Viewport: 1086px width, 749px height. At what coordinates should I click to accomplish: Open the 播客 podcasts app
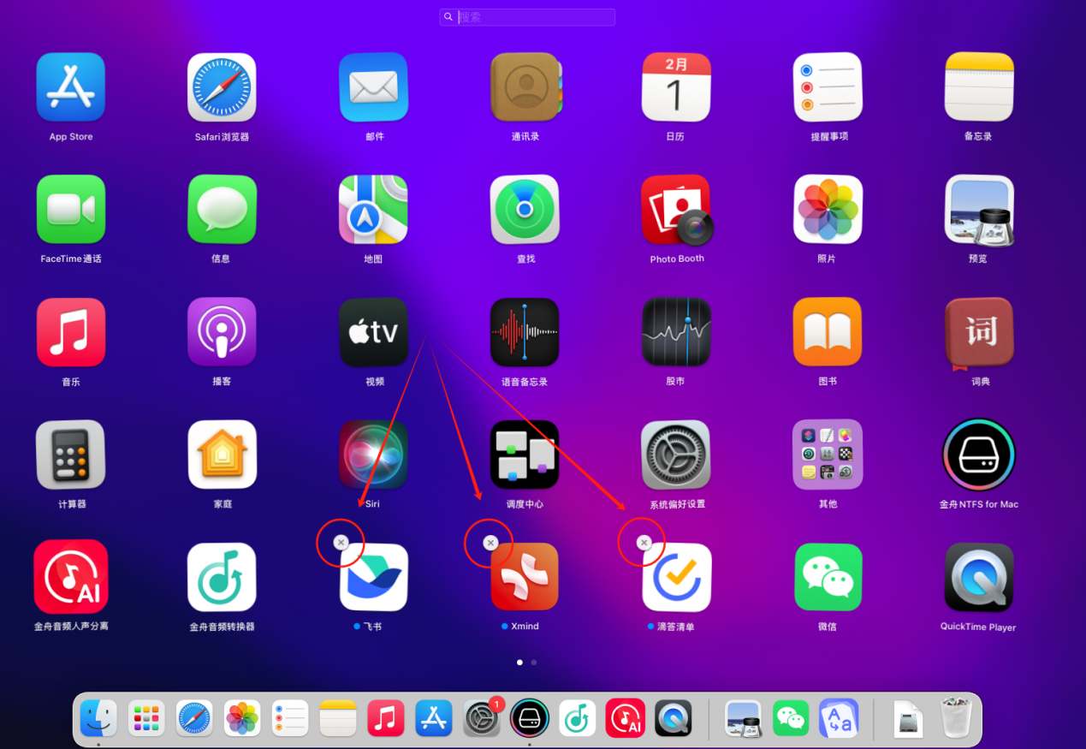tap(222, 332)
